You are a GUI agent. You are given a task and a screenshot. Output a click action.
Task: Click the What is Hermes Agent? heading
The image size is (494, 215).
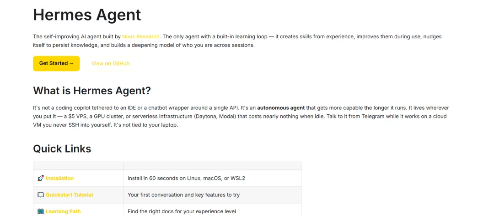(x=92, y=90)
